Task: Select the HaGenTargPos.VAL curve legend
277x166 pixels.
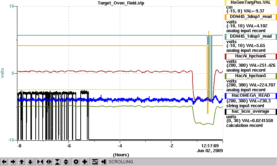Action: point(251,3)
